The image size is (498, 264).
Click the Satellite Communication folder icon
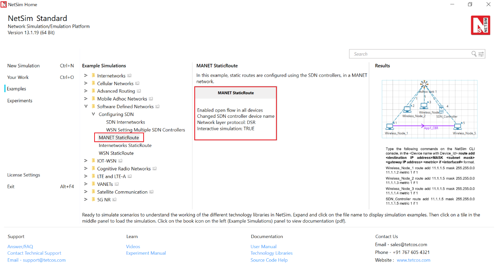[x=93, y=192]
